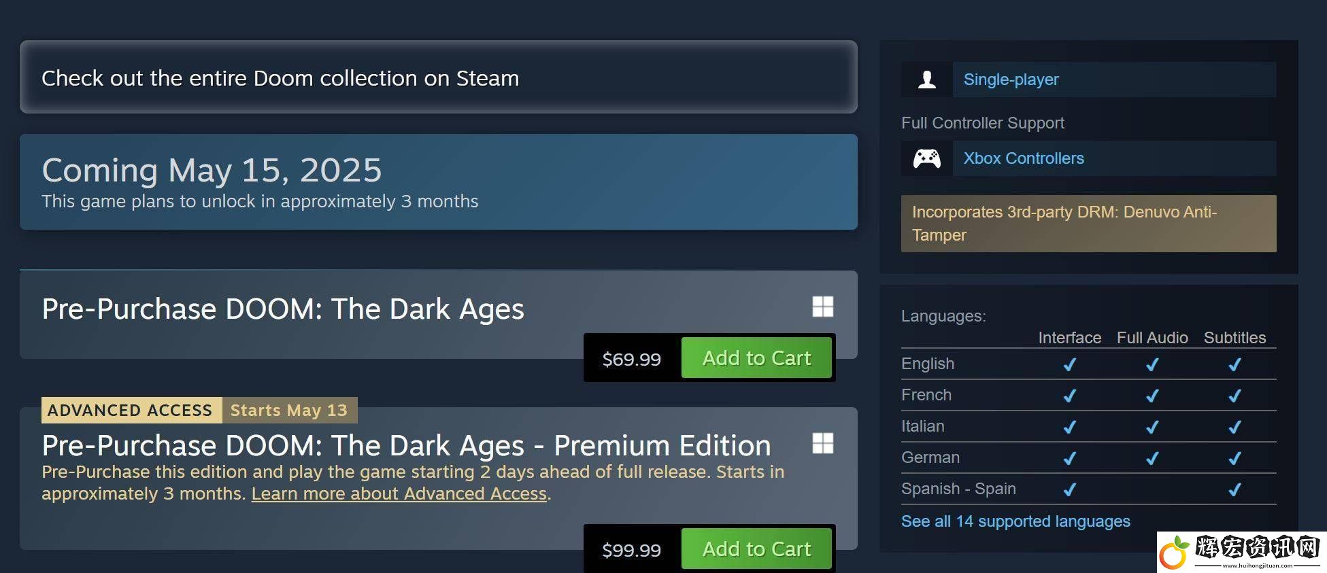Viewport: 1327px width, 573px height.
Task: Click the Premium Edition title heading
Action: pos(407,446)
